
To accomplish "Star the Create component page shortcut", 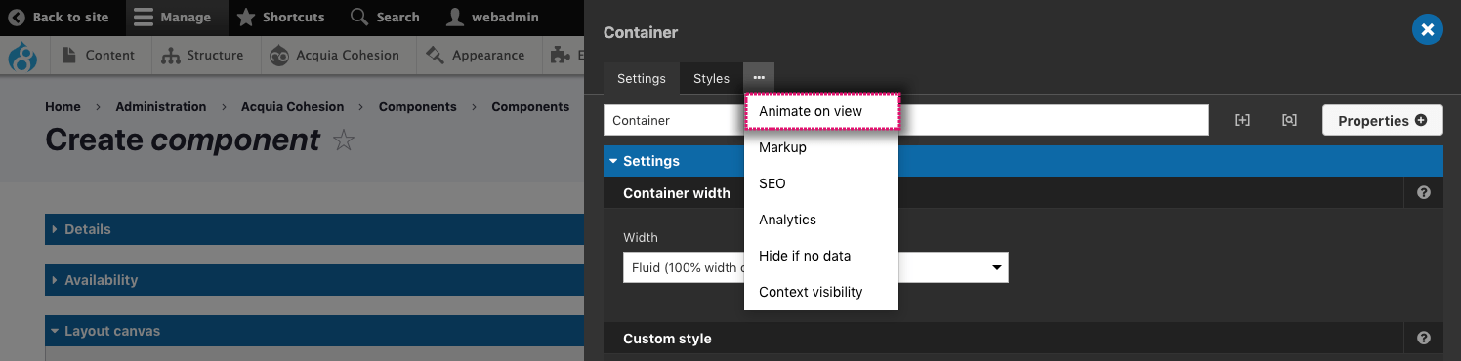I will (343, 140).
